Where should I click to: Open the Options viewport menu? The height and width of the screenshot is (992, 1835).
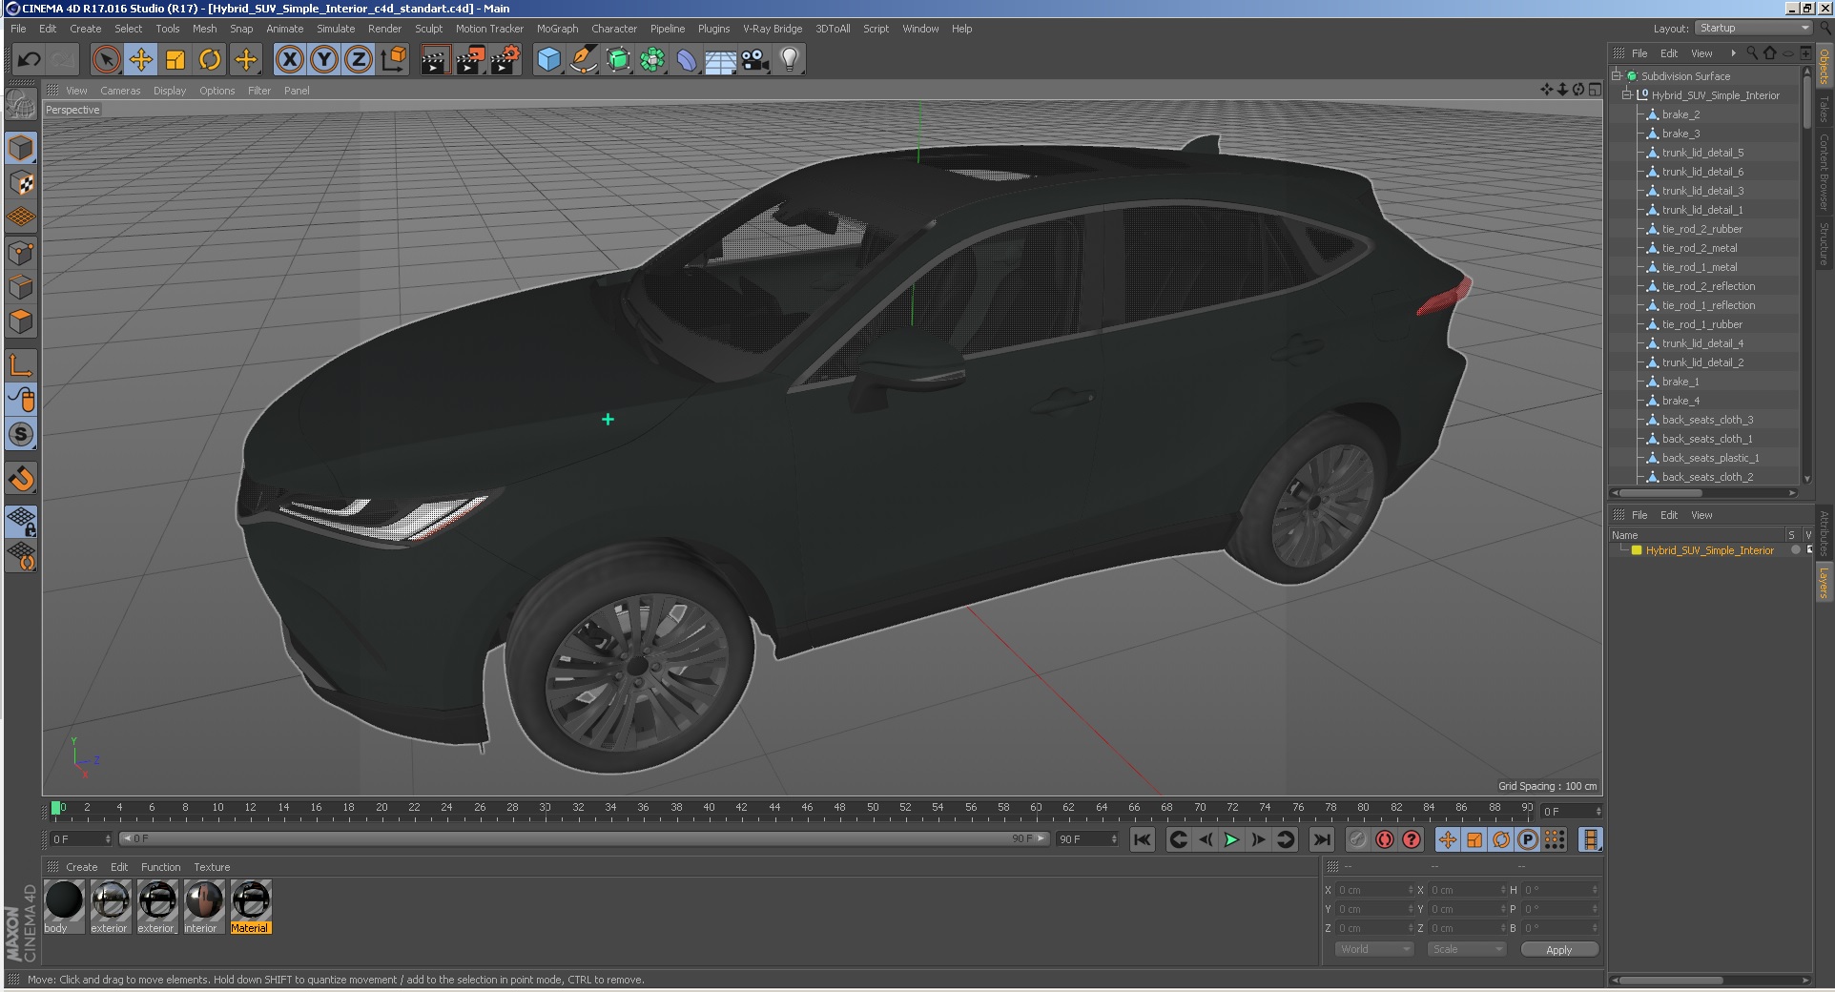click(216, 91)
